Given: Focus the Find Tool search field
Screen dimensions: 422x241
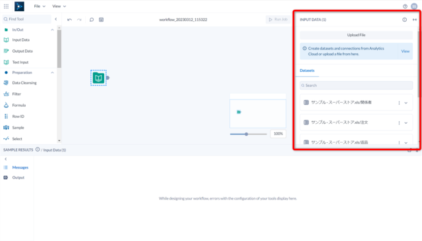Looking at the screenshot, I should point(26,19).
